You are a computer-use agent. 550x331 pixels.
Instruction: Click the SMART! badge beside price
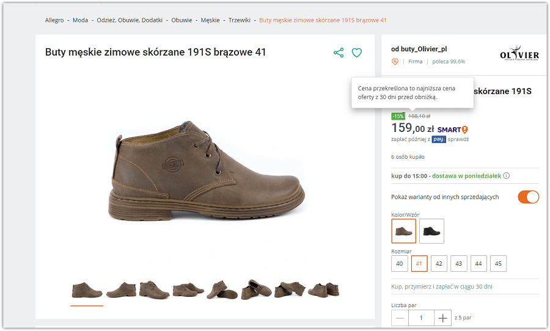click(452, 129)
